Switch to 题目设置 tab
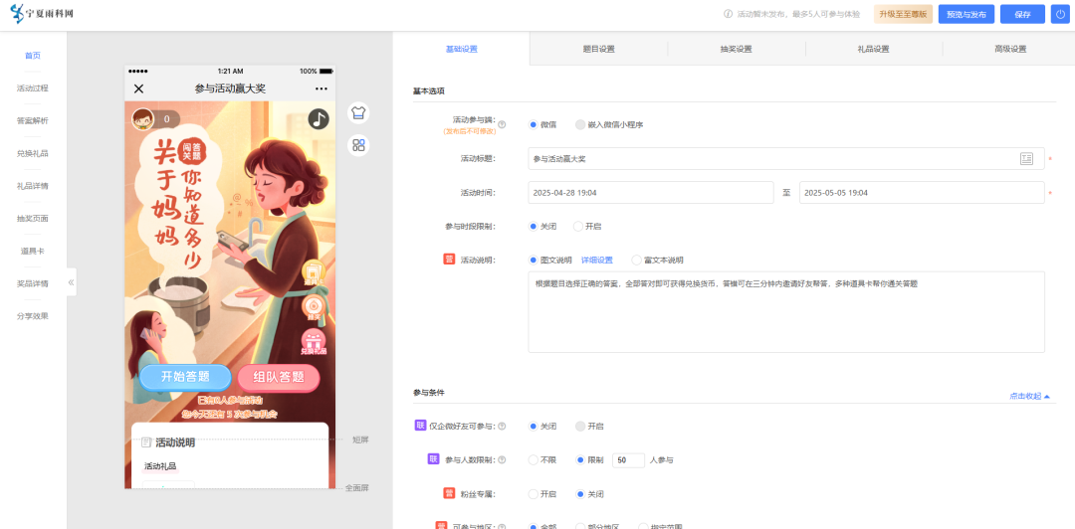 pos(598,49)
